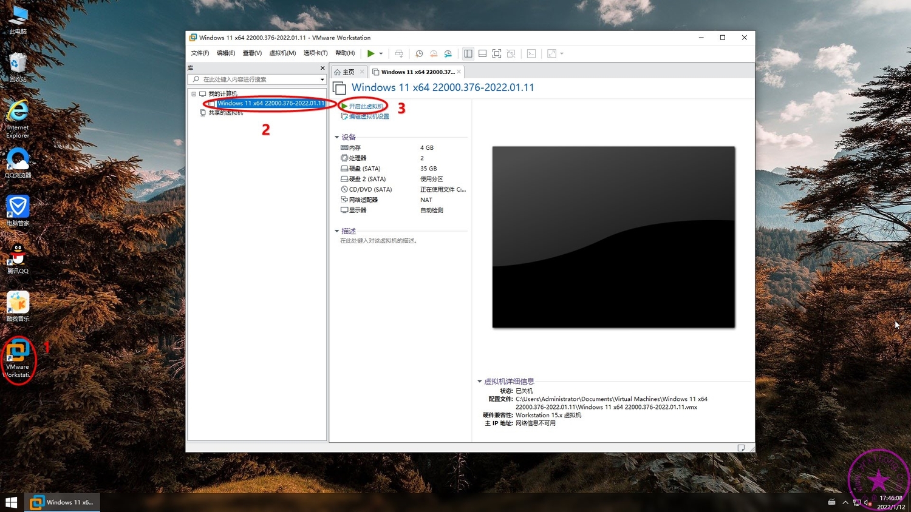
Task: Open the stretch display dropdown arrow
Action: coord(562,53)
